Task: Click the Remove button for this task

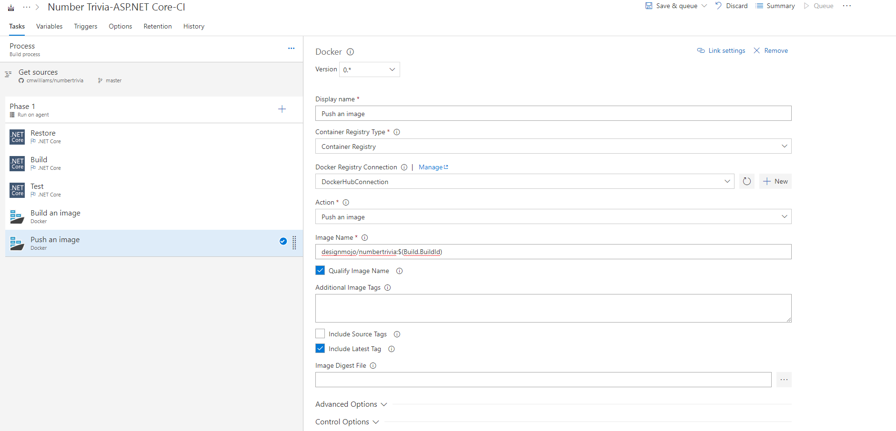Action: click(x=771, y=51)
